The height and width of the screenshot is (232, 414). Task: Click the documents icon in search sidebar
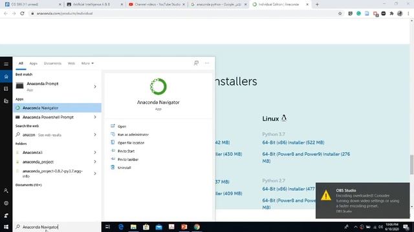[6, 101]
